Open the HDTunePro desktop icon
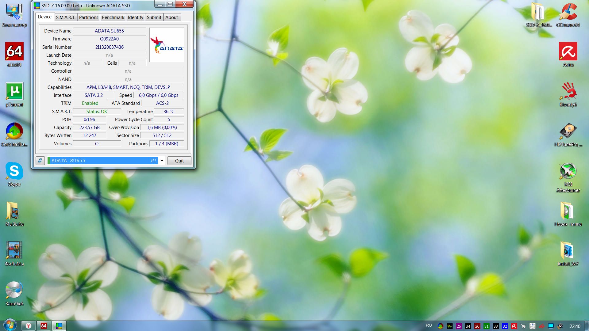 coord(568,131)
